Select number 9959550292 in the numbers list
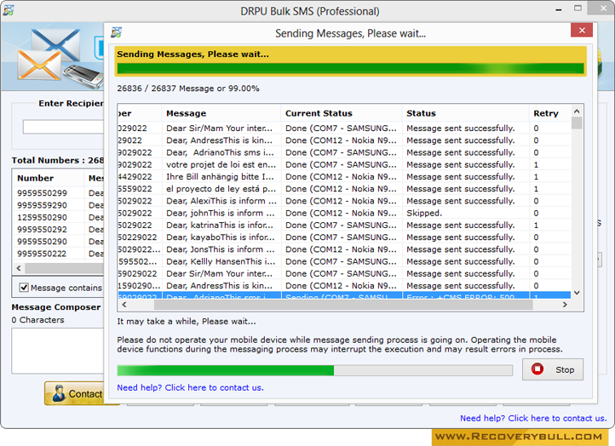615x446 pixels. (x=43, y=229)
